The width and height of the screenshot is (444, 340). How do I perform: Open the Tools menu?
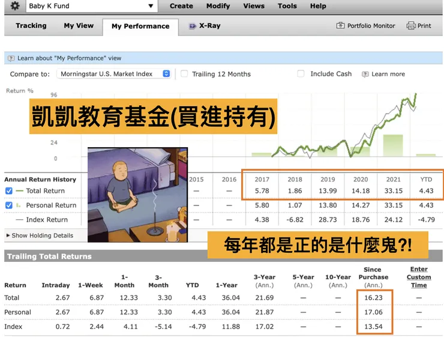(x=287, y=6)
